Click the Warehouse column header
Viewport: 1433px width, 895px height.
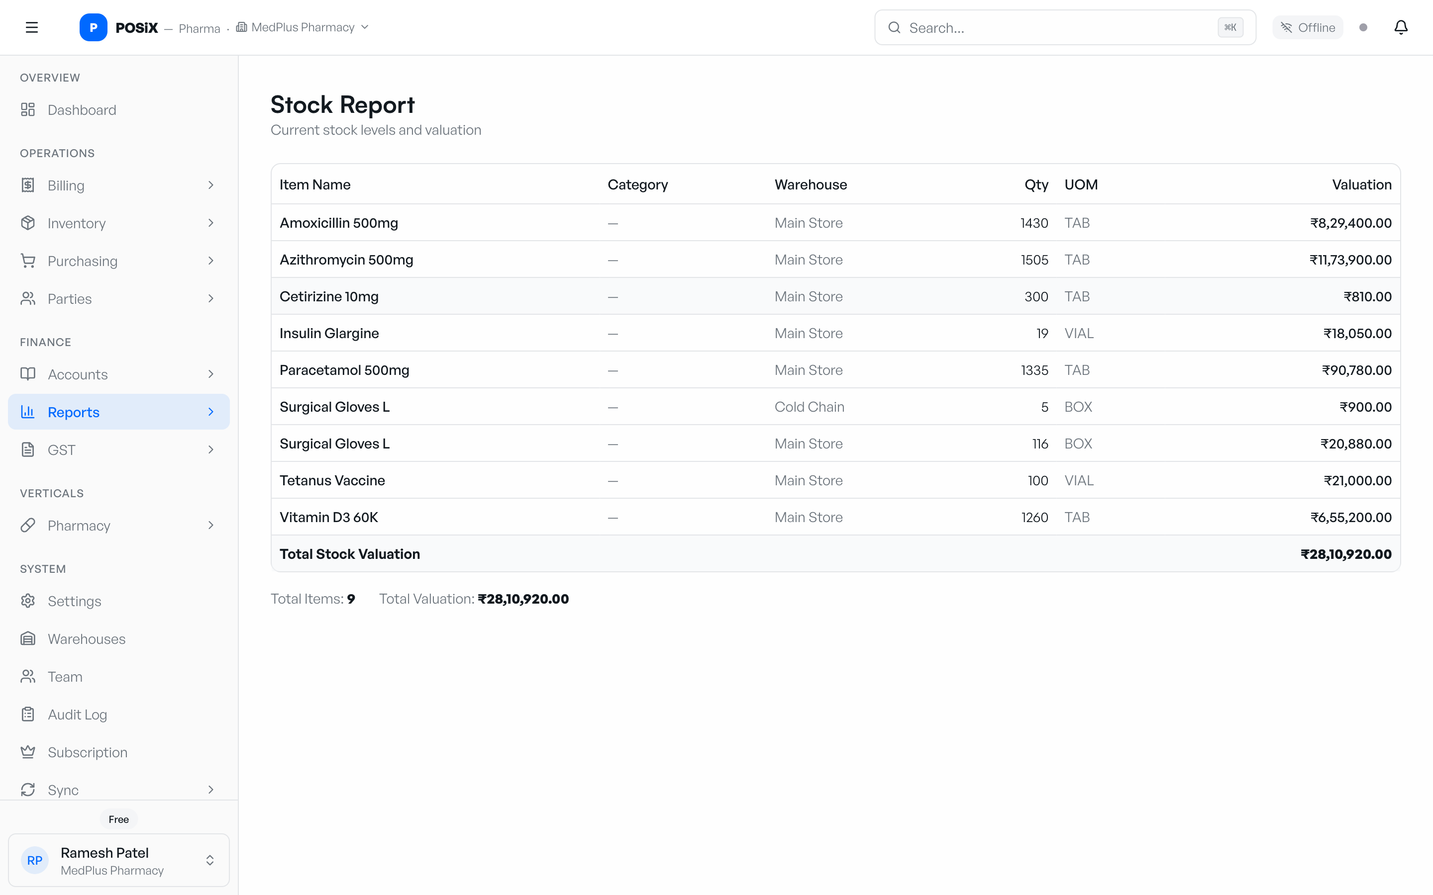[811, 184]
